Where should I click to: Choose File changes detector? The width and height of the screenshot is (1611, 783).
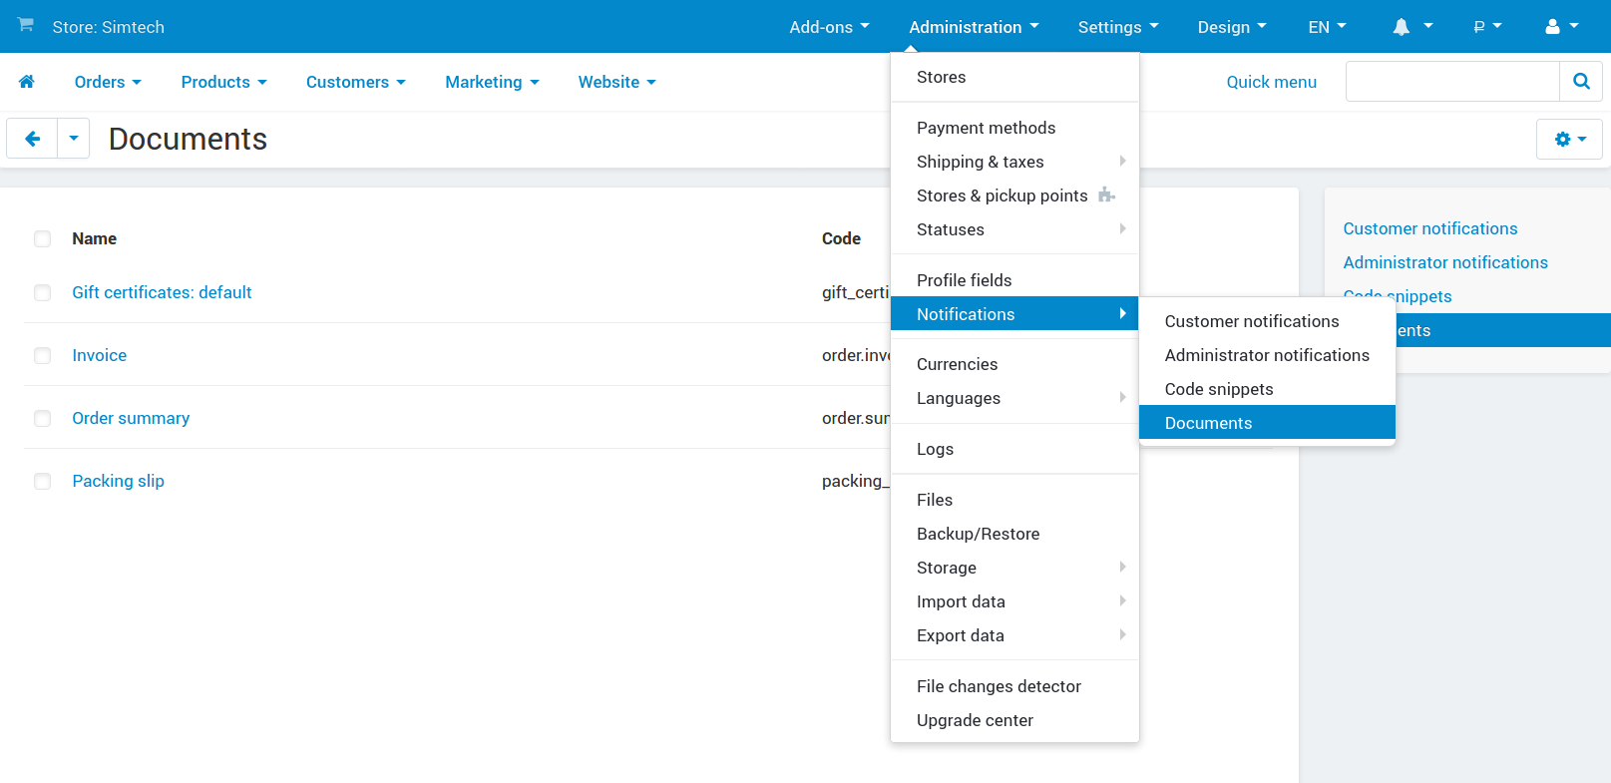coord(1014,686)
